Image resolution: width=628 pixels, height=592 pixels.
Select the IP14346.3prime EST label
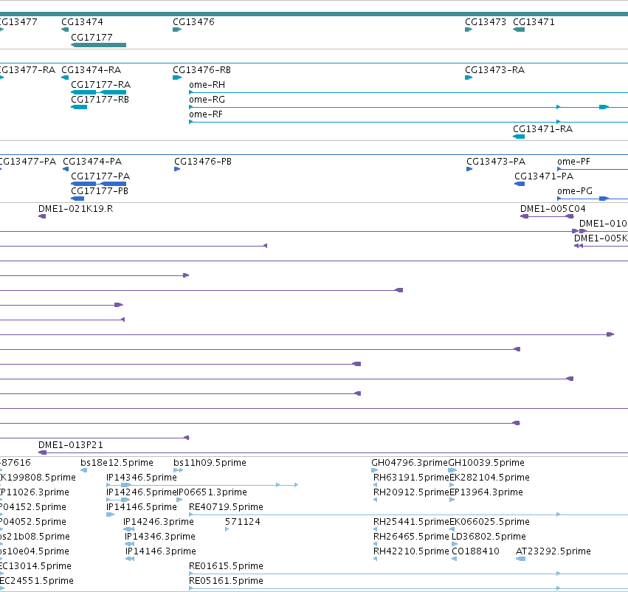(x=160, y=537)
